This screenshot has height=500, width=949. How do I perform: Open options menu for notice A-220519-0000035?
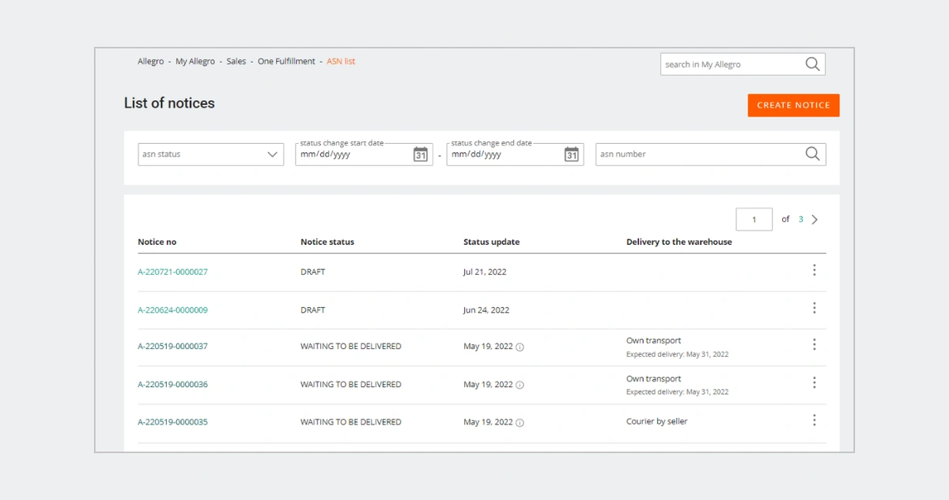[814, 421]
